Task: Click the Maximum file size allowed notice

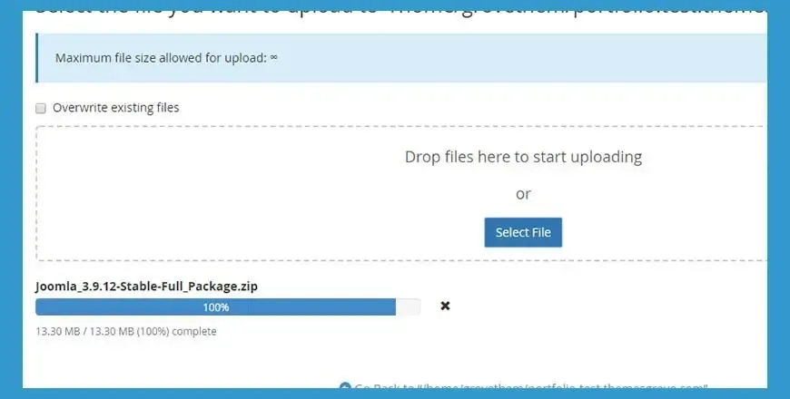Action: point(166,58)
